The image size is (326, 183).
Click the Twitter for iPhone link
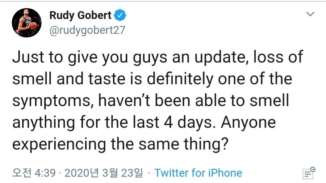point(198,173)
